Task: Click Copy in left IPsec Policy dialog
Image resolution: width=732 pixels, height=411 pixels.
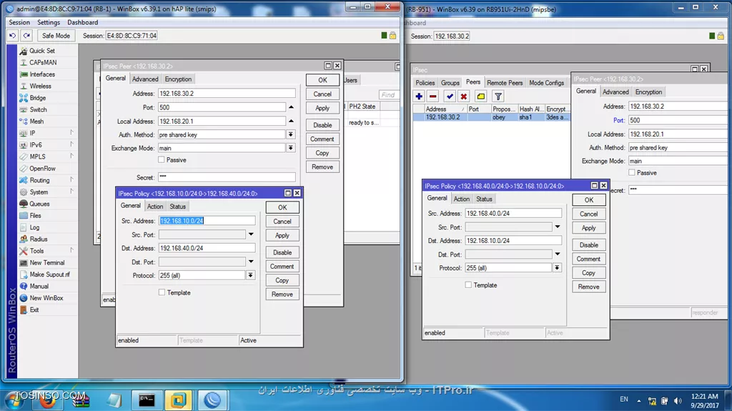Action: pos(282,280)
